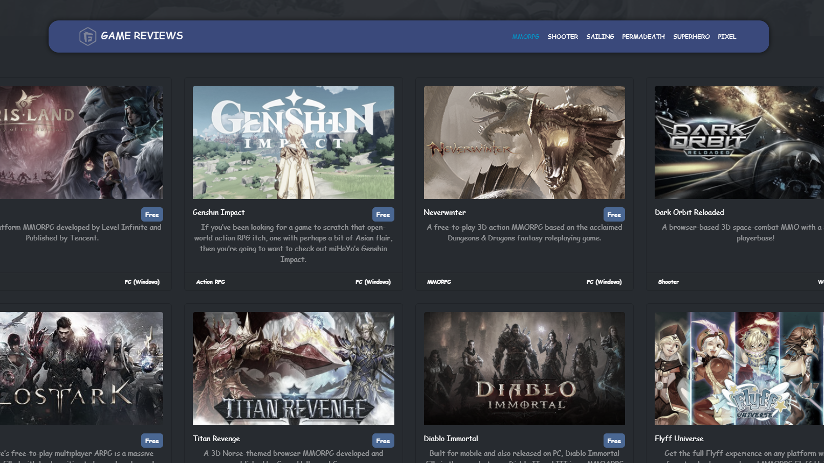The height and width of the screenshot is (463, 824).
Task: Click the Free badge on Diablo Immortal
Action: (x=614, y=441)
